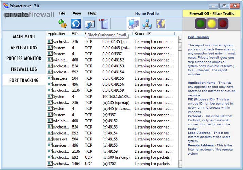
Task: Go to MAIN MENU section
Action: point(24,36)
